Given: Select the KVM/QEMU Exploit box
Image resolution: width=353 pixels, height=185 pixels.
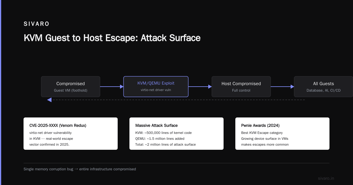Looking at the screenshot, I should pyautogui.click(x=156, y=87).
